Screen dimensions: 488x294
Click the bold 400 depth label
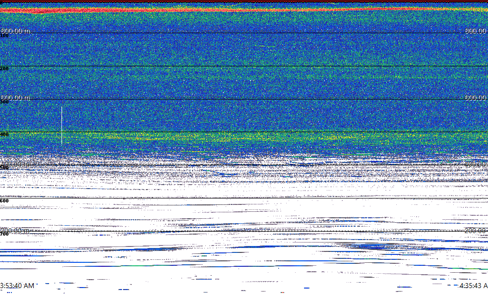(x=4, y=135)
